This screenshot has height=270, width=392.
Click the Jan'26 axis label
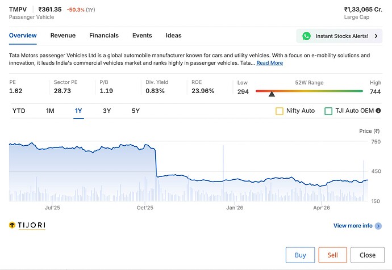(x=235, y=208)
